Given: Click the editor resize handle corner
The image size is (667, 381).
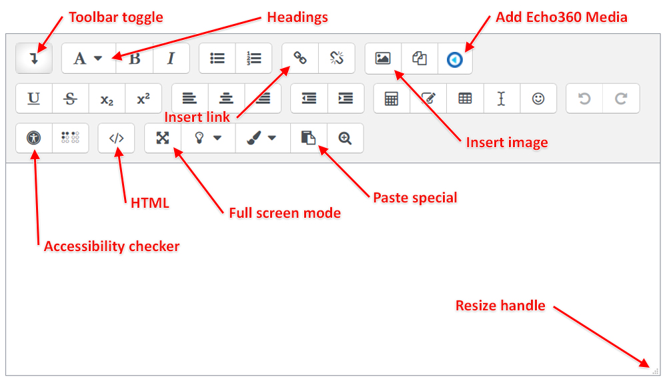Looking at the screenshot, I should [656, 371].
